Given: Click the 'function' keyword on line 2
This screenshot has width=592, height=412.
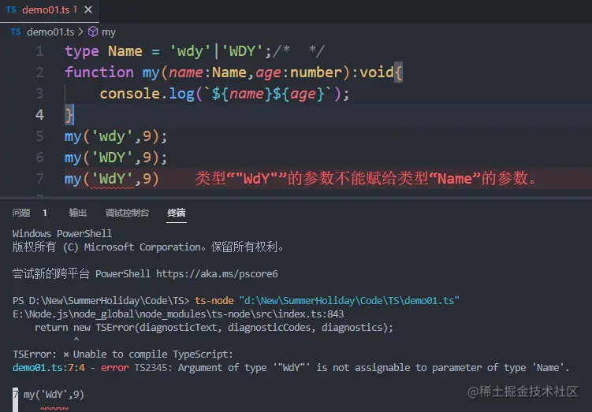Looking at the screenshot, I should coord(99,72).
